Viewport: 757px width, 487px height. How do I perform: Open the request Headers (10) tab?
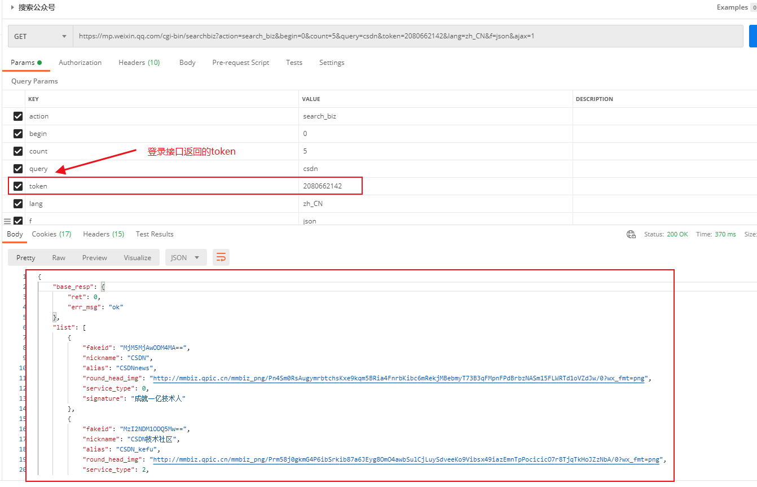pos(139,63)
